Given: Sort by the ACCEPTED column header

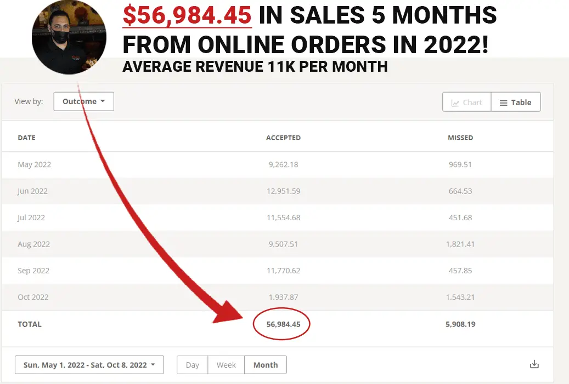Looking at the screenshot, I should (x=283, y=138).
